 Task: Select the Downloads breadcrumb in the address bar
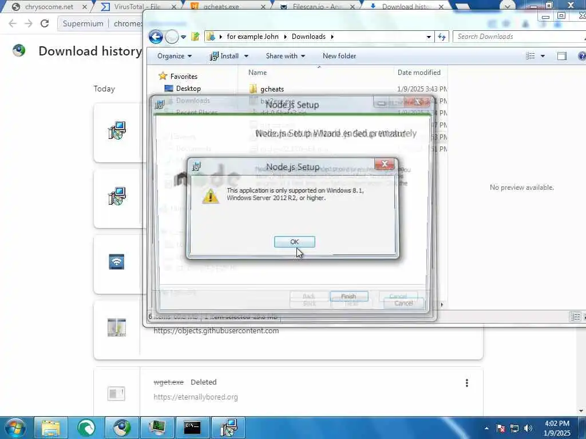pos(308,37)
